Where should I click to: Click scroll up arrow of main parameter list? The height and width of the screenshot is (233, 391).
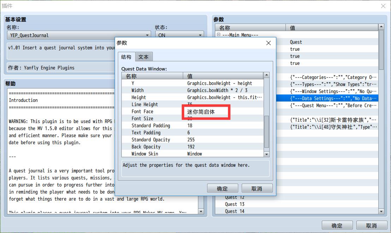pyautogui.click(x=381, y=26)
